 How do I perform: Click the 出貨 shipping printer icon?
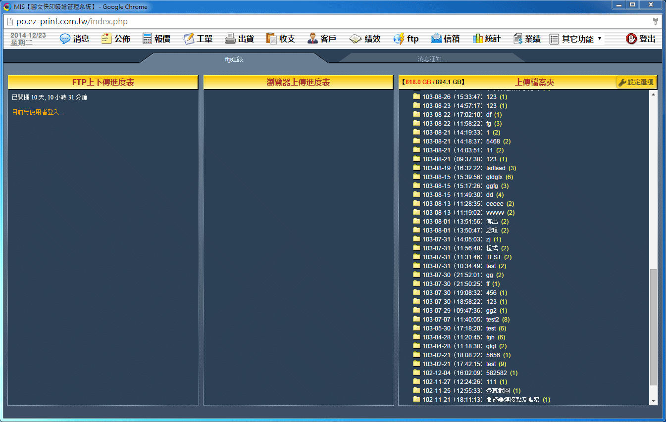[x=230, y=39]
